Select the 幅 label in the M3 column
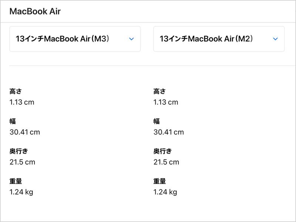The height and width of the screenshot is (222, 296). click(13, 121)
